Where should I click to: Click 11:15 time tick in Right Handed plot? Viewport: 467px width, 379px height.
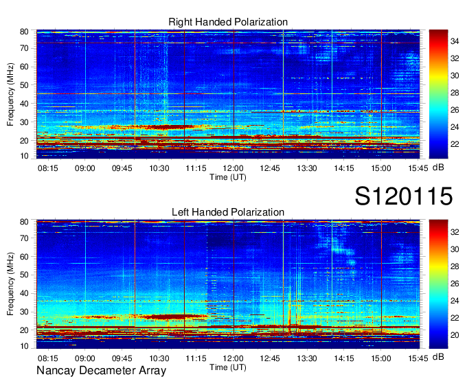click(x=196, y=168)
